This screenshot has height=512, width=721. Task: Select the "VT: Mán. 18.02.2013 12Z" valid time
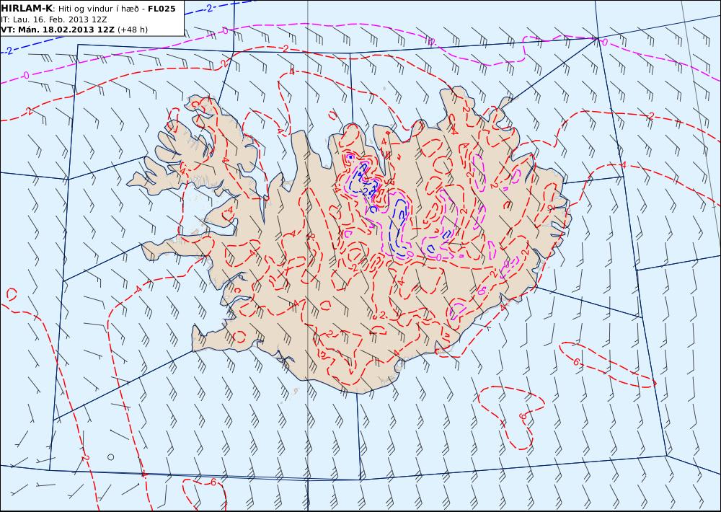click(58, 30)
